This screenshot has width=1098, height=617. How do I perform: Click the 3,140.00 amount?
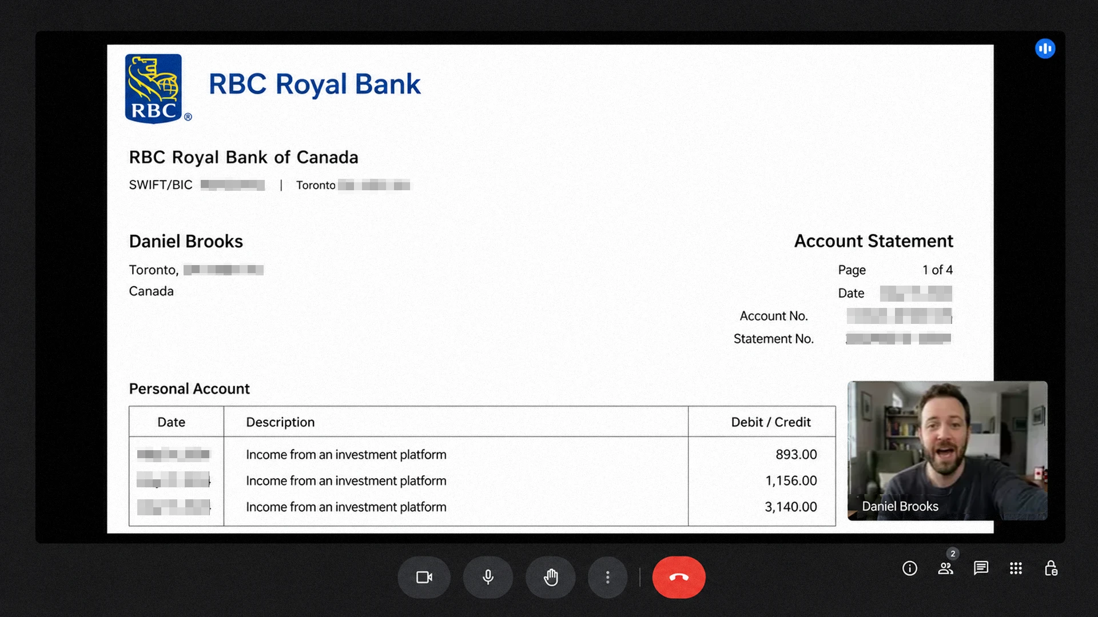pos(791,507)
